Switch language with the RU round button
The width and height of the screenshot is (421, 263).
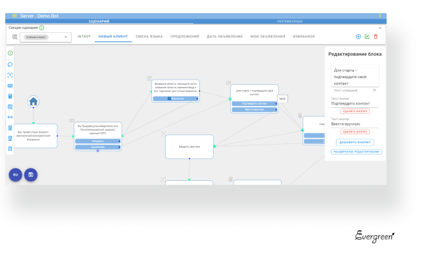point(15,174)
